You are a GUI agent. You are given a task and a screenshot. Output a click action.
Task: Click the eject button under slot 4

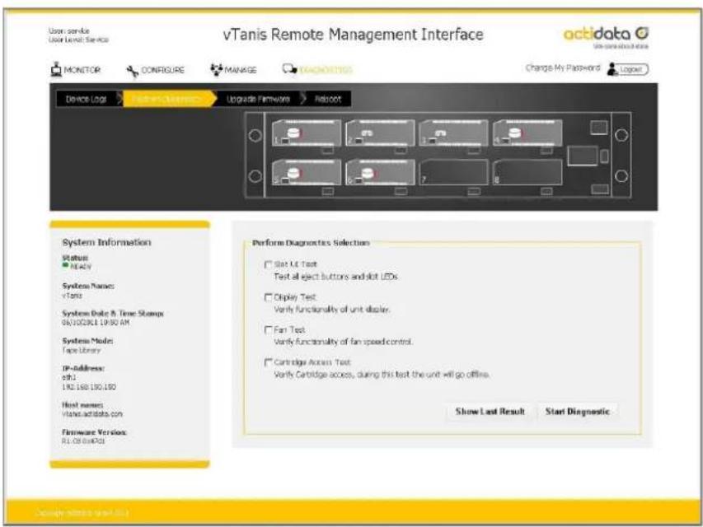546,151
